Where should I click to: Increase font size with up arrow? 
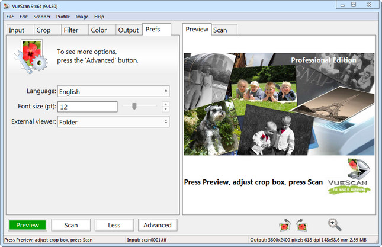(165, 104)
